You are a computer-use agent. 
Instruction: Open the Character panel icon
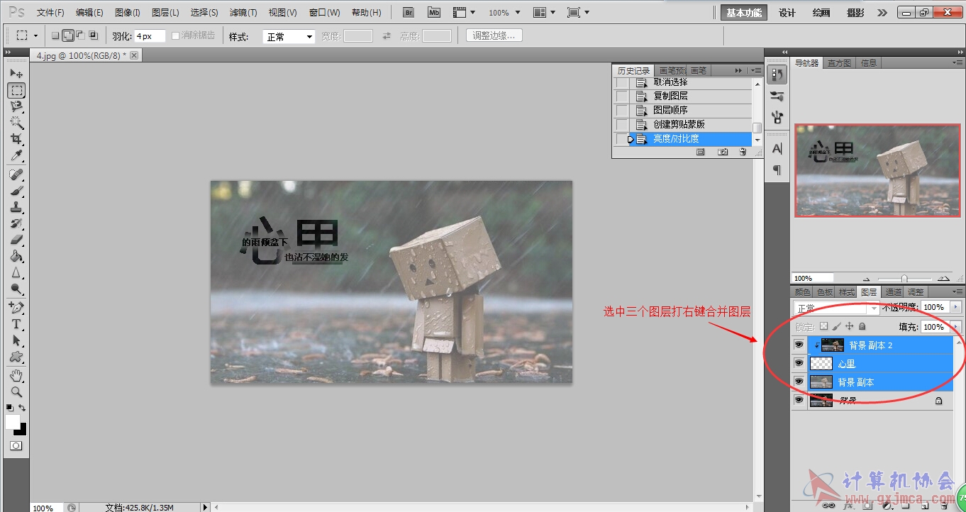tap(777, 149)
